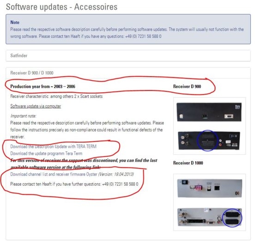277x241 pixels.
Task: Click the 'Software updates - Accessoires' page title
Action: point(61,7)
